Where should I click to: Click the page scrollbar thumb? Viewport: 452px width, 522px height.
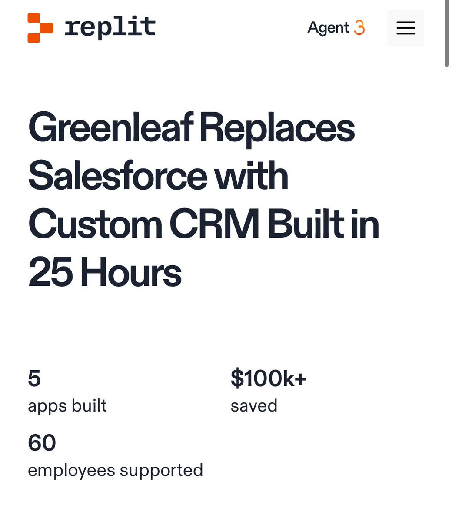(446, 33)
